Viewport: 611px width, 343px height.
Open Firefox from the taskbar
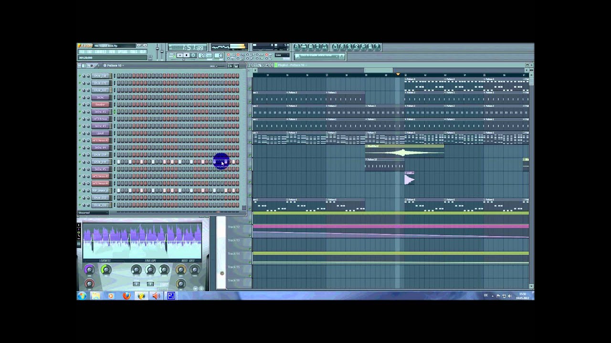pos(126,296)
